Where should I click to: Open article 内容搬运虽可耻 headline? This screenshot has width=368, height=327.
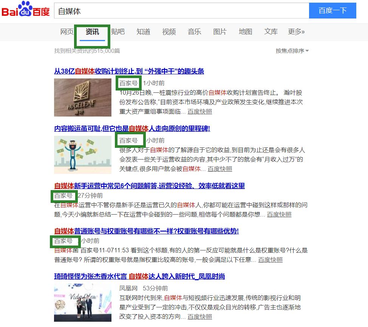132,128
